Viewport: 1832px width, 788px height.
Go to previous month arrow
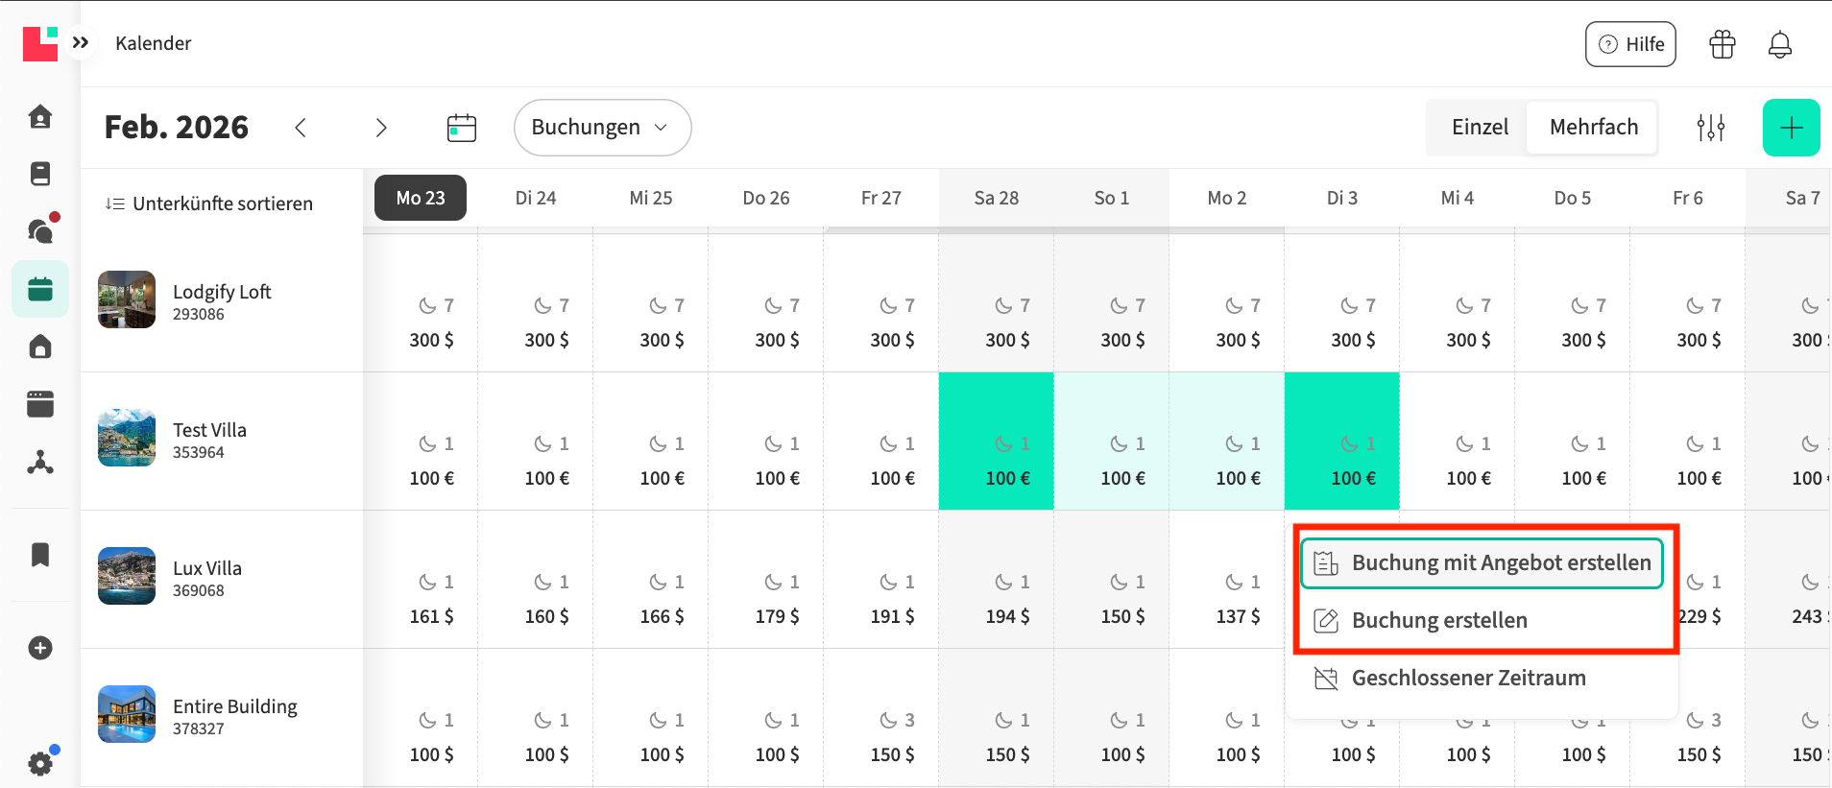[x=301, y=128]
